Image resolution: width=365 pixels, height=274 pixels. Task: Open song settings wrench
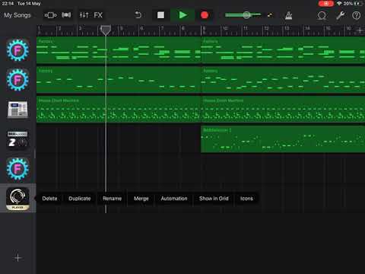340,15
